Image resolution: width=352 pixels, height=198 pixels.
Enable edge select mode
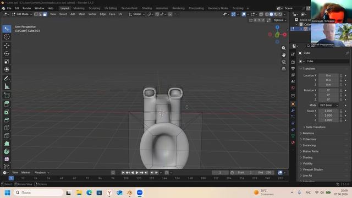coord(40,14)
